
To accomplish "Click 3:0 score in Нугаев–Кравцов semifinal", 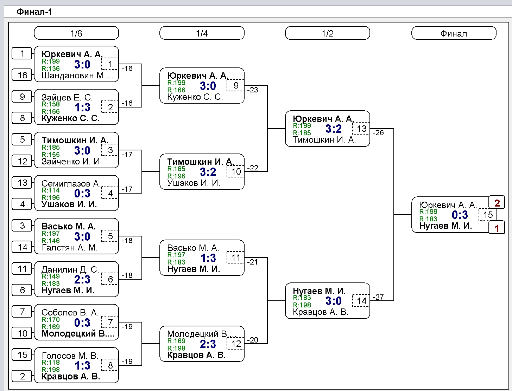I will coord(334,301).
